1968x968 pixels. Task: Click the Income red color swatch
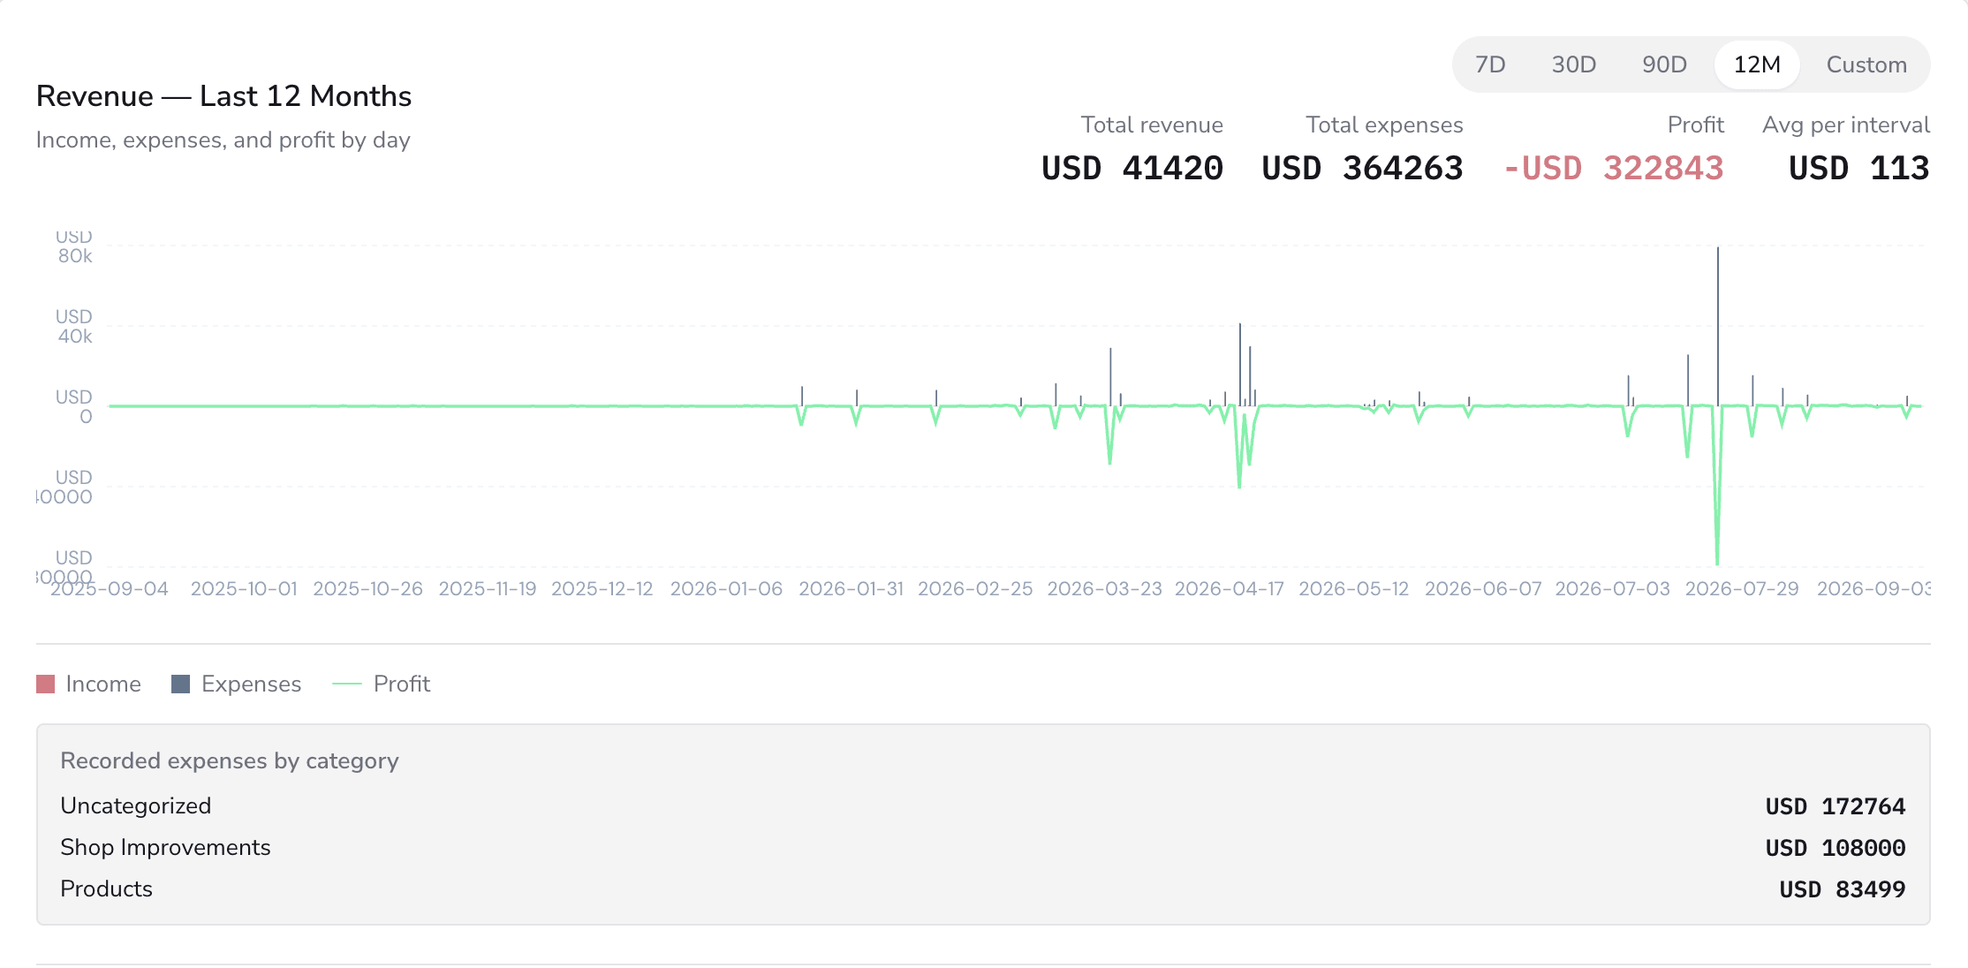point(46,684)
